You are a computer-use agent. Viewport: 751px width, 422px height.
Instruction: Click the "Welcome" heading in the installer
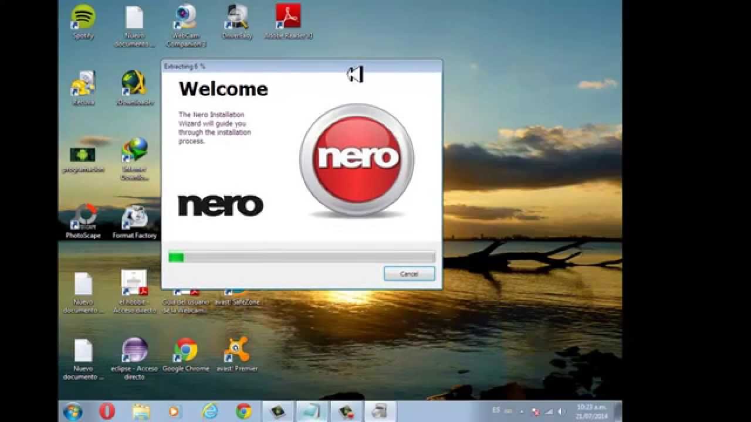pos(224,89)
